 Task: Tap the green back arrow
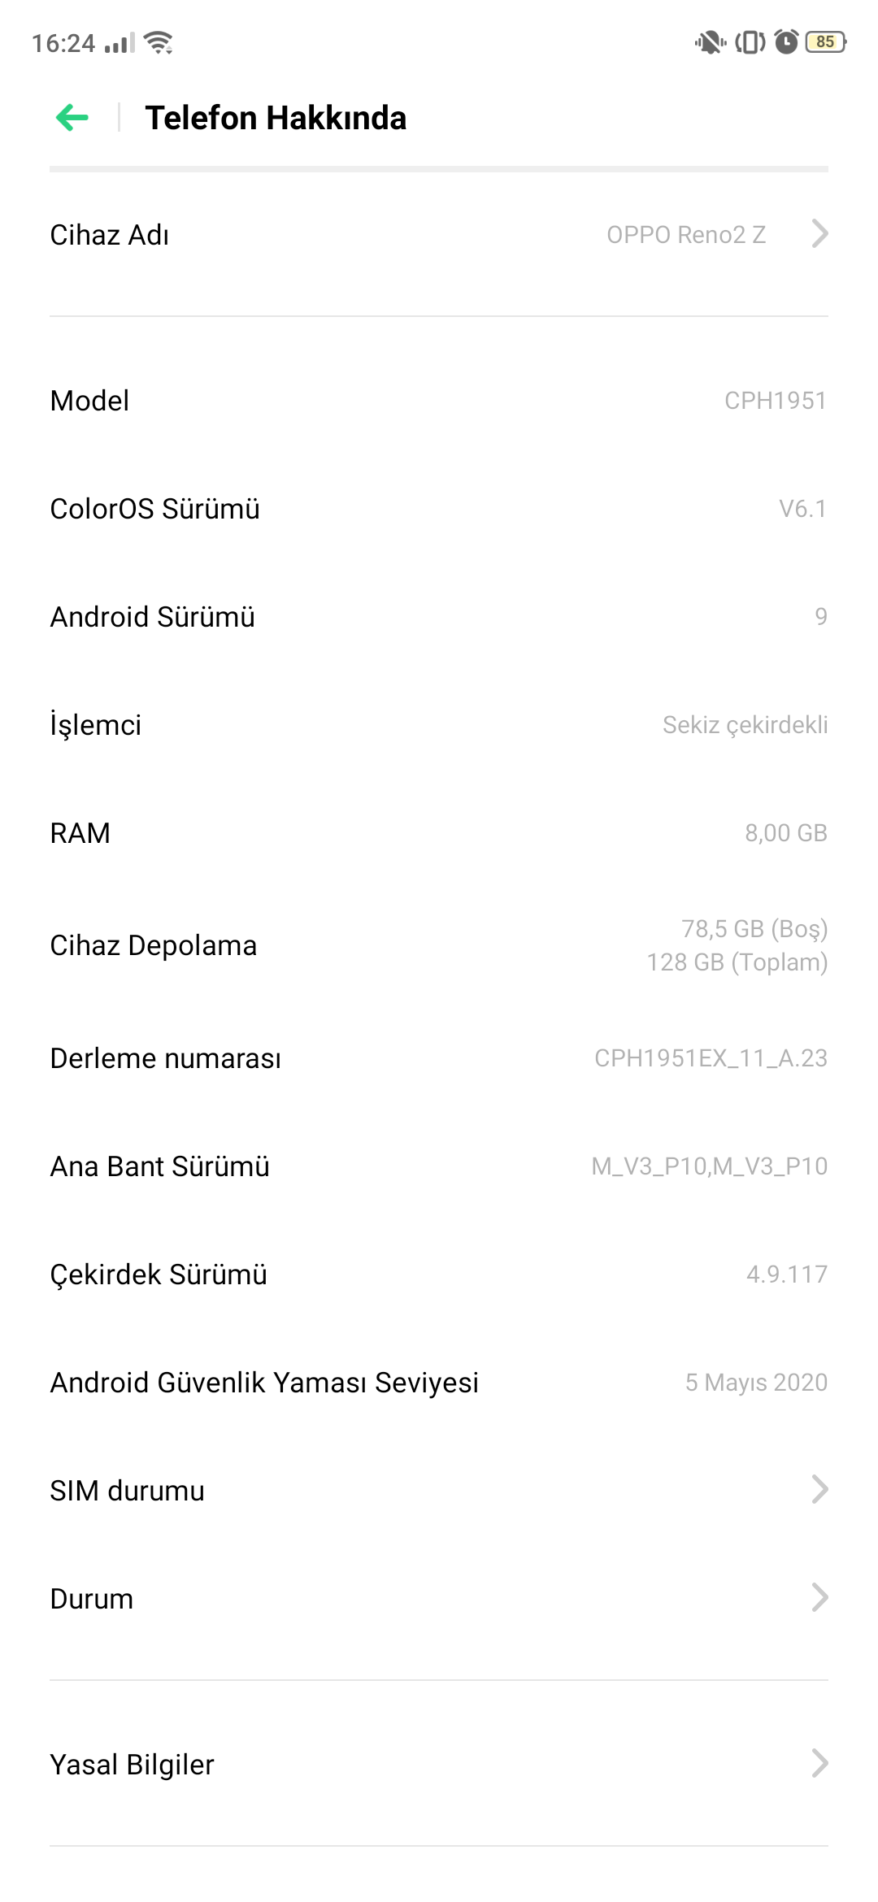coord(72,118)
